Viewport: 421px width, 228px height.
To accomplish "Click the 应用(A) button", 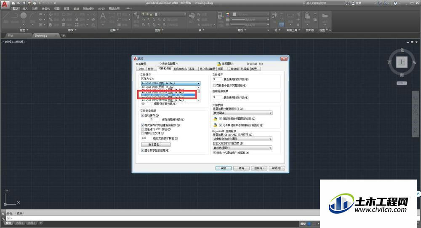I will tap(259, 168).
